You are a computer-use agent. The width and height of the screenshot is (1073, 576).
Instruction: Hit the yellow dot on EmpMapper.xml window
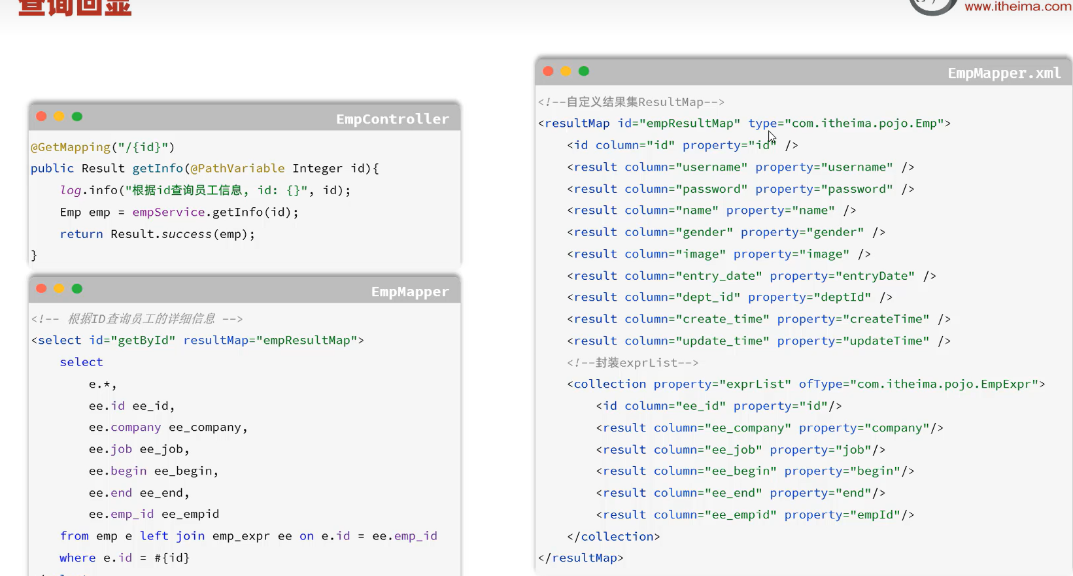coord(566,71)
